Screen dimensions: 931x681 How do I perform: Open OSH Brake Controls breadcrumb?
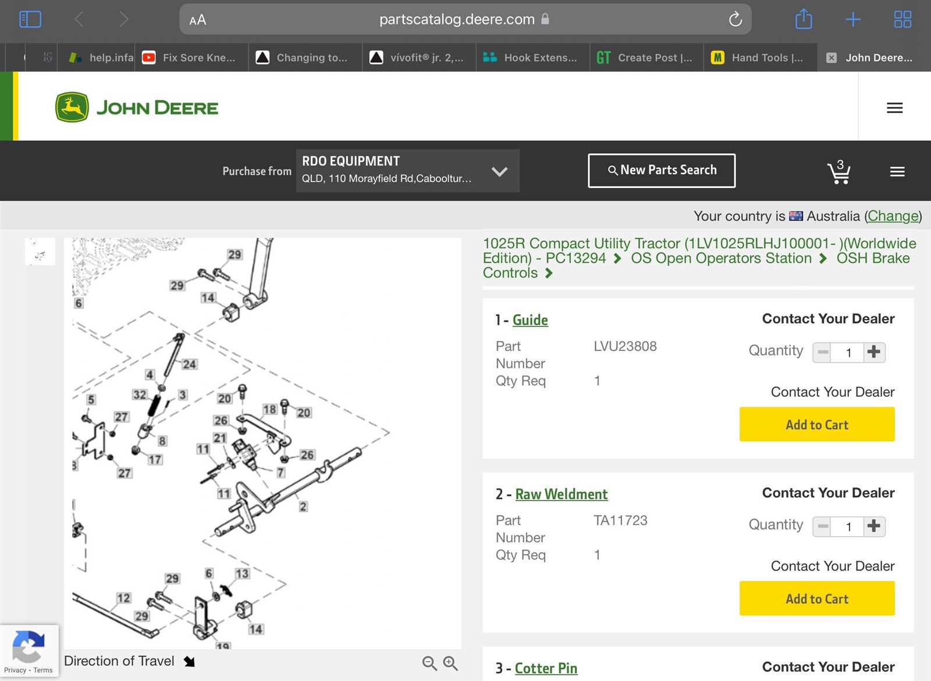coord(697,265)
